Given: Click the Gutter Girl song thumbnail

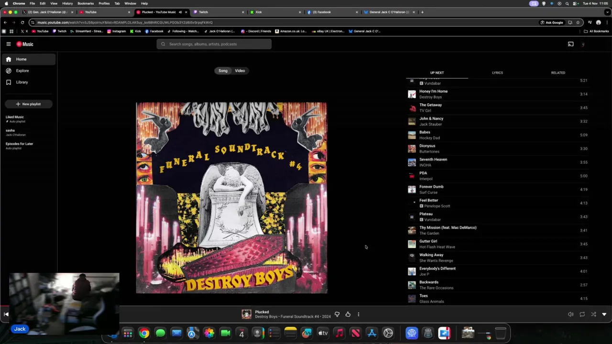Looking at the screenshot, I should pyautogui.click(x=412, y=244).
